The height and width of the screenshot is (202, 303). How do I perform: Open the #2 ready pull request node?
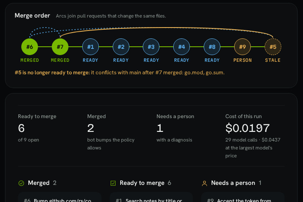[x=121, y=47]
